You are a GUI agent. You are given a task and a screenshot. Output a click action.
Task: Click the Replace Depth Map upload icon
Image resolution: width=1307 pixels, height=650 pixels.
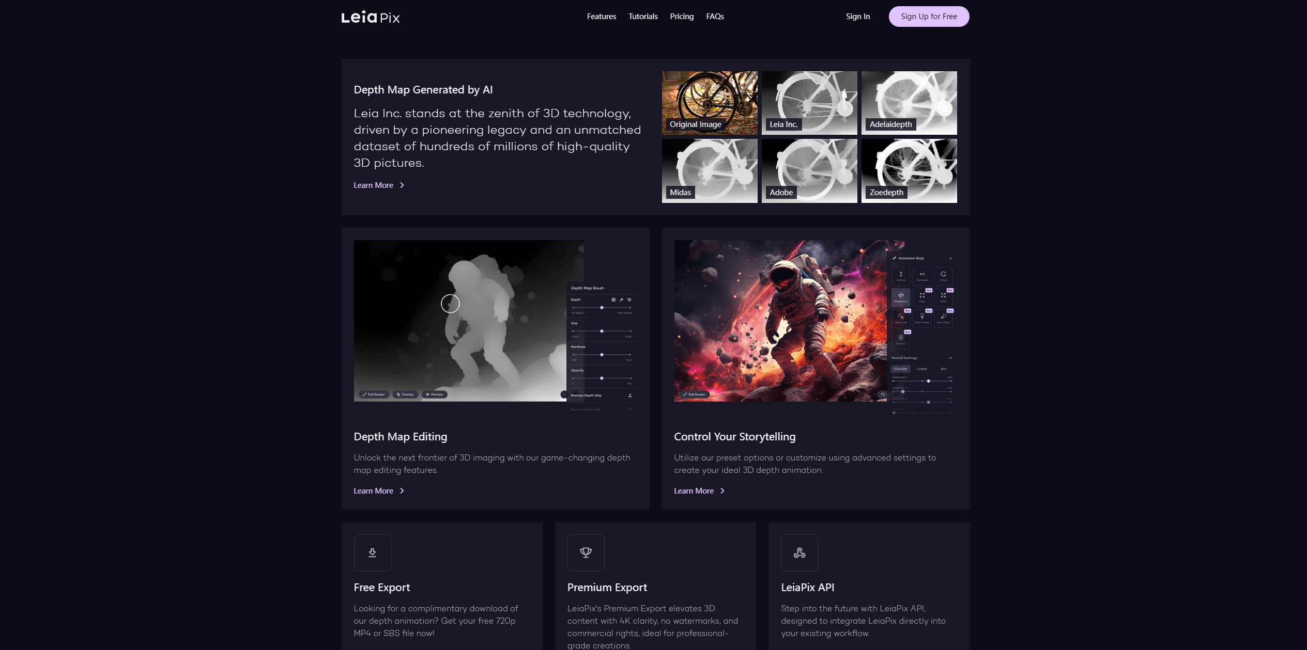pos(630,395)
